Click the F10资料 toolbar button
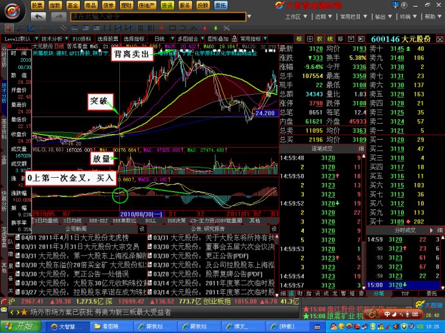Screen dimensions: 445x333 pyautogui.click(x=82, y=39)
